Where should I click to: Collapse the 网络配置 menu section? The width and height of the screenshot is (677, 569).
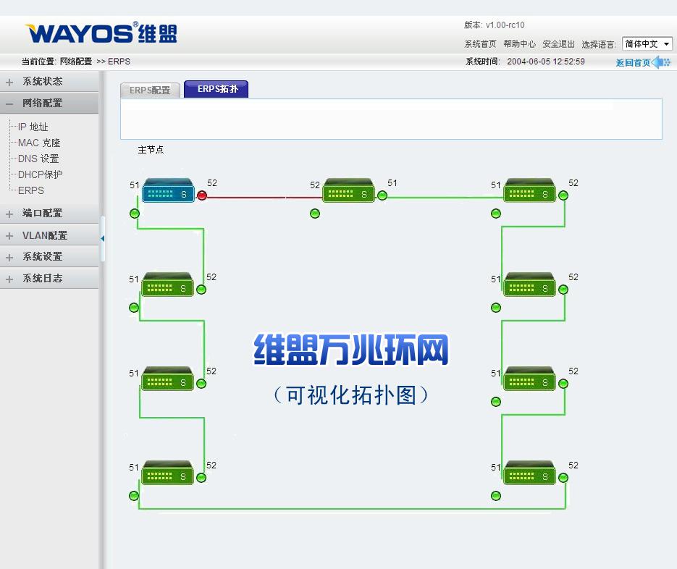coord(49,104)
